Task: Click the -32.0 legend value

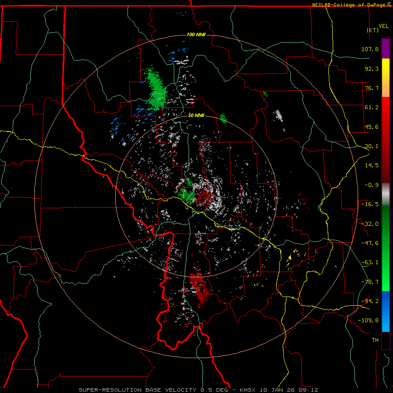Action: [370, 224]
